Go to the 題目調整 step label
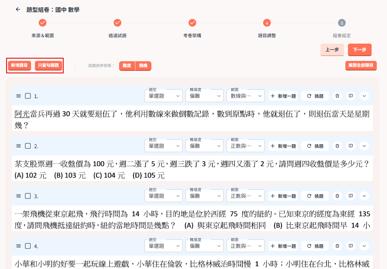The height and width of the screenshot is (269, 387). 267,36
